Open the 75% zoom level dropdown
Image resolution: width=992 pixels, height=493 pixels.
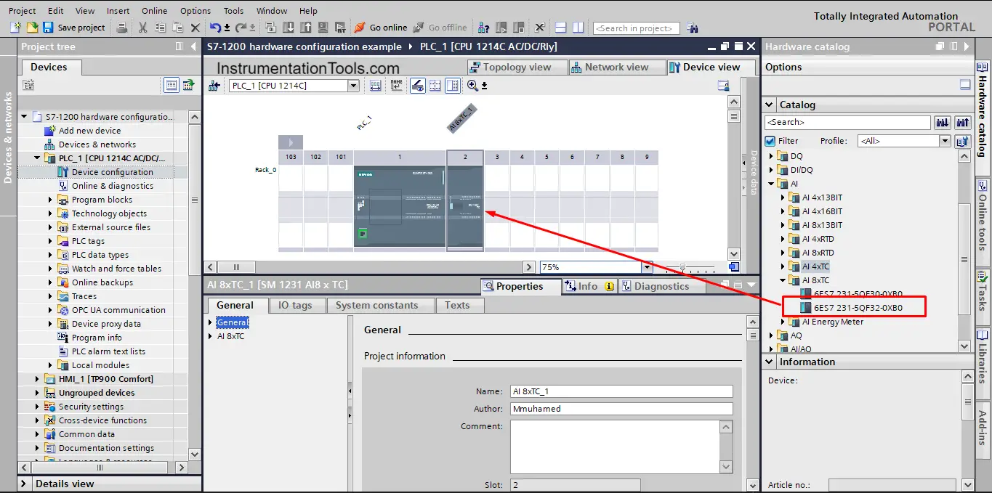click(x=647, y=267)
